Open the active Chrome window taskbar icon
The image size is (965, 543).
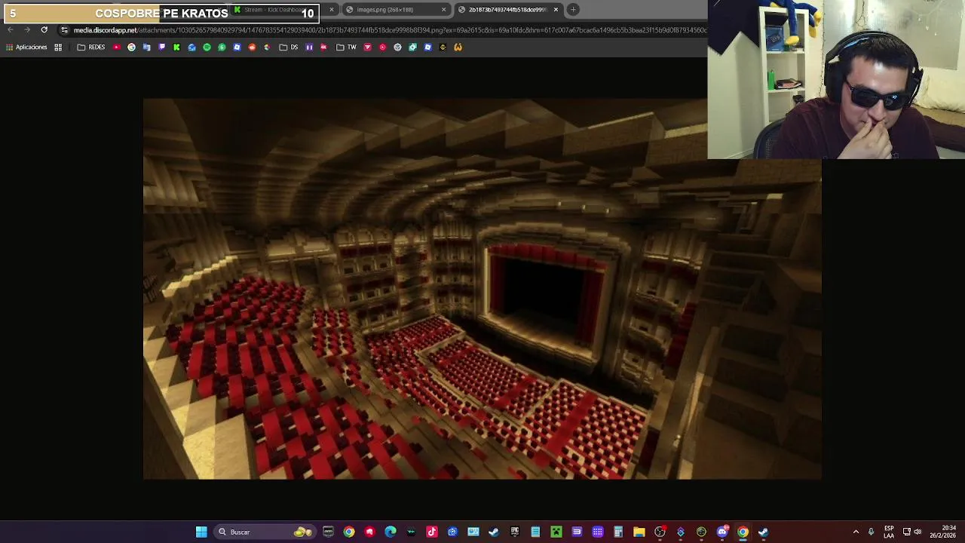pos(743,532)
